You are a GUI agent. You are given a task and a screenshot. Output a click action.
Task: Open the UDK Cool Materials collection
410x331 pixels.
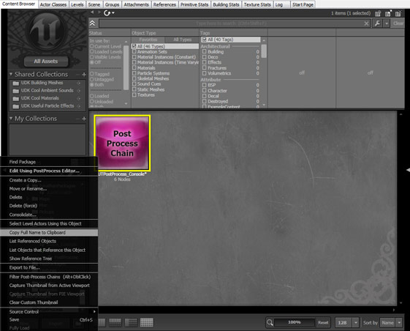pyautogui.click(x=39, y=98)
